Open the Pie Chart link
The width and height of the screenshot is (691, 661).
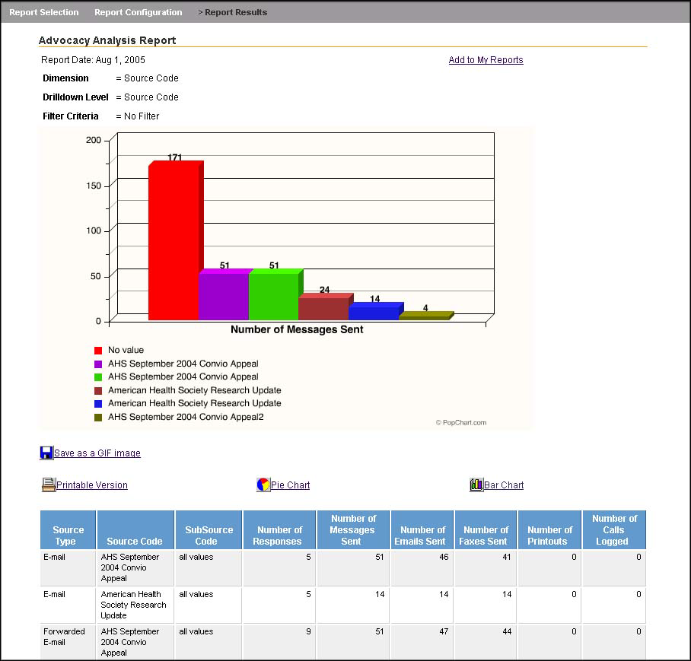(290, 485)
